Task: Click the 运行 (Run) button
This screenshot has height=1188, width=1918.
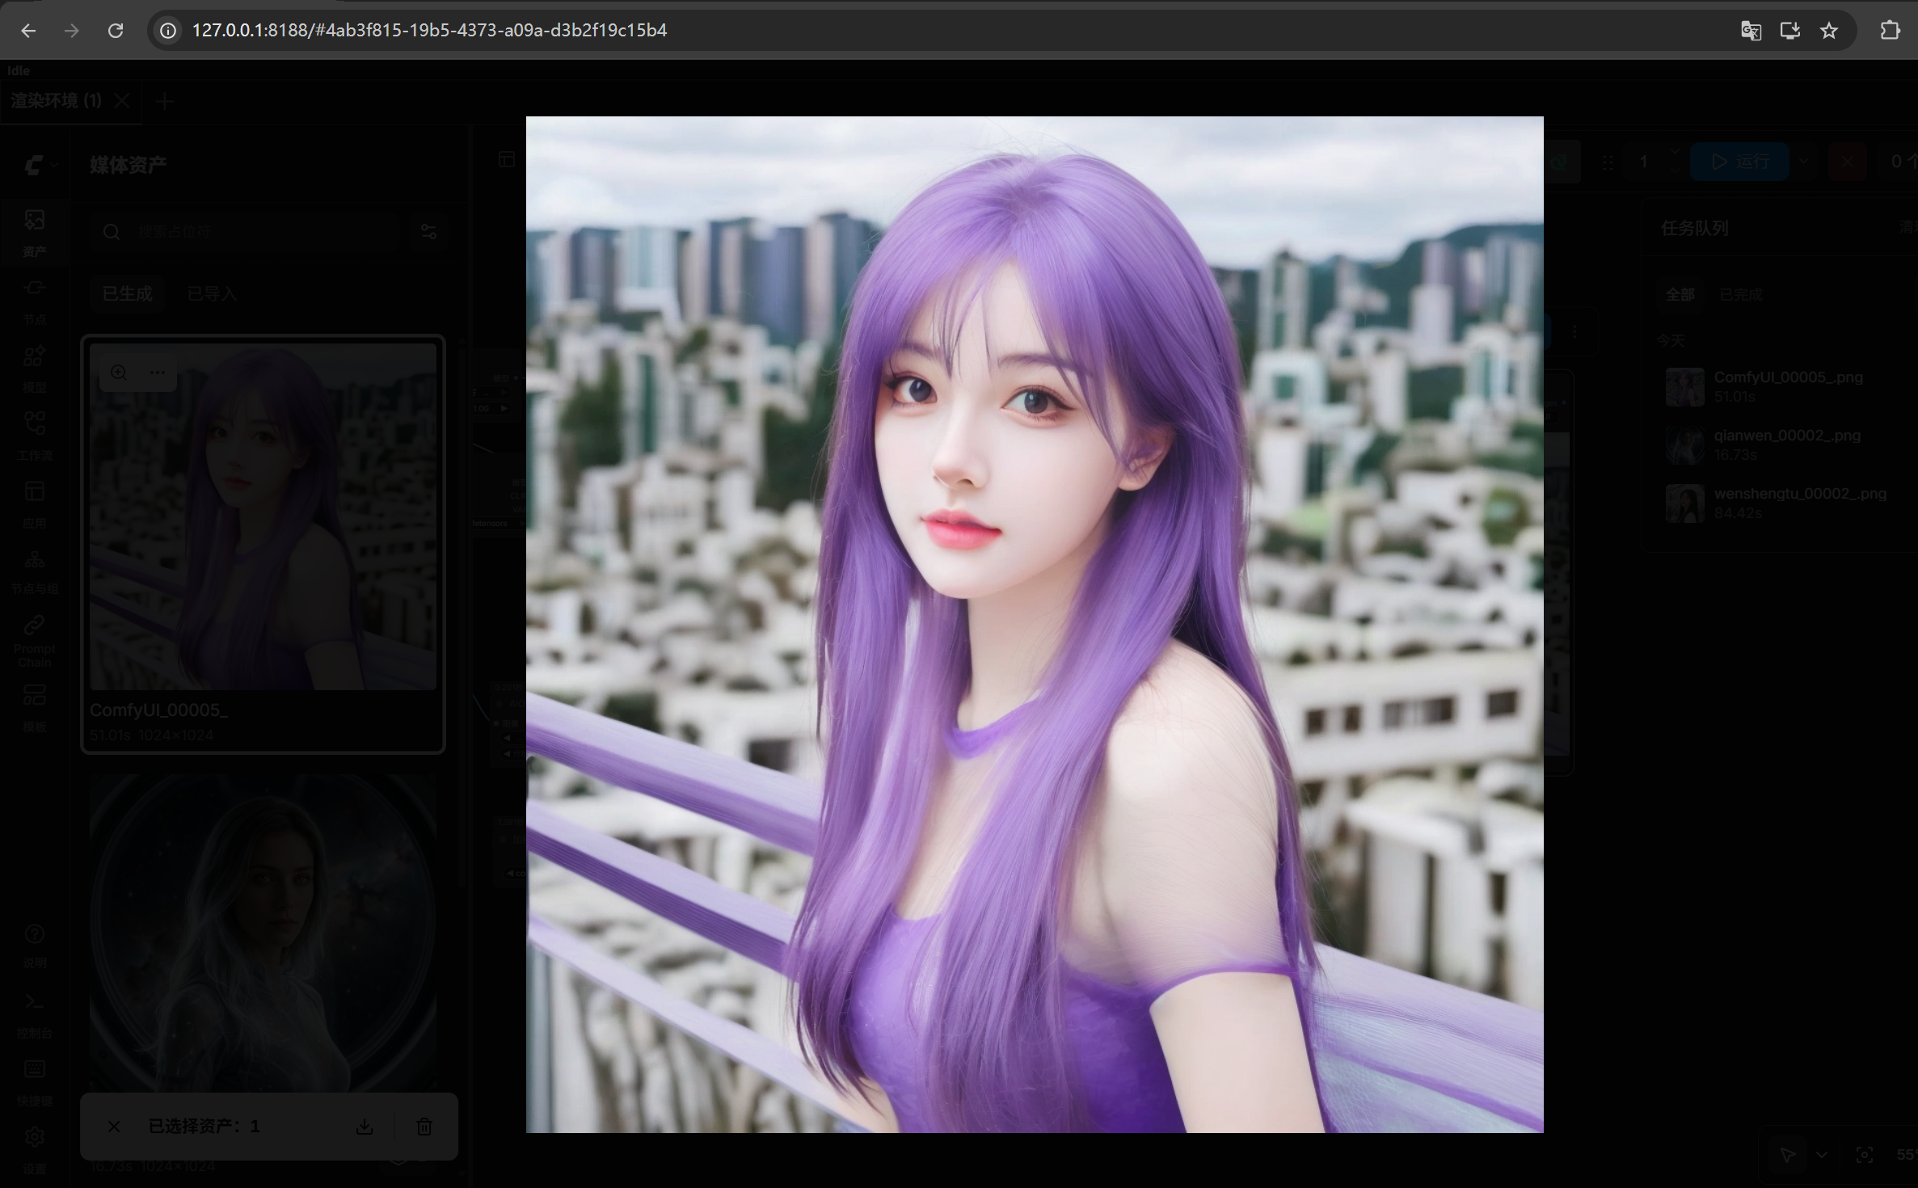Action: coord(1739,162)
